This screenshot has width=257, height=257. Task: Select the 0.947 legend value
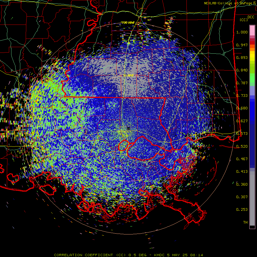242,45
